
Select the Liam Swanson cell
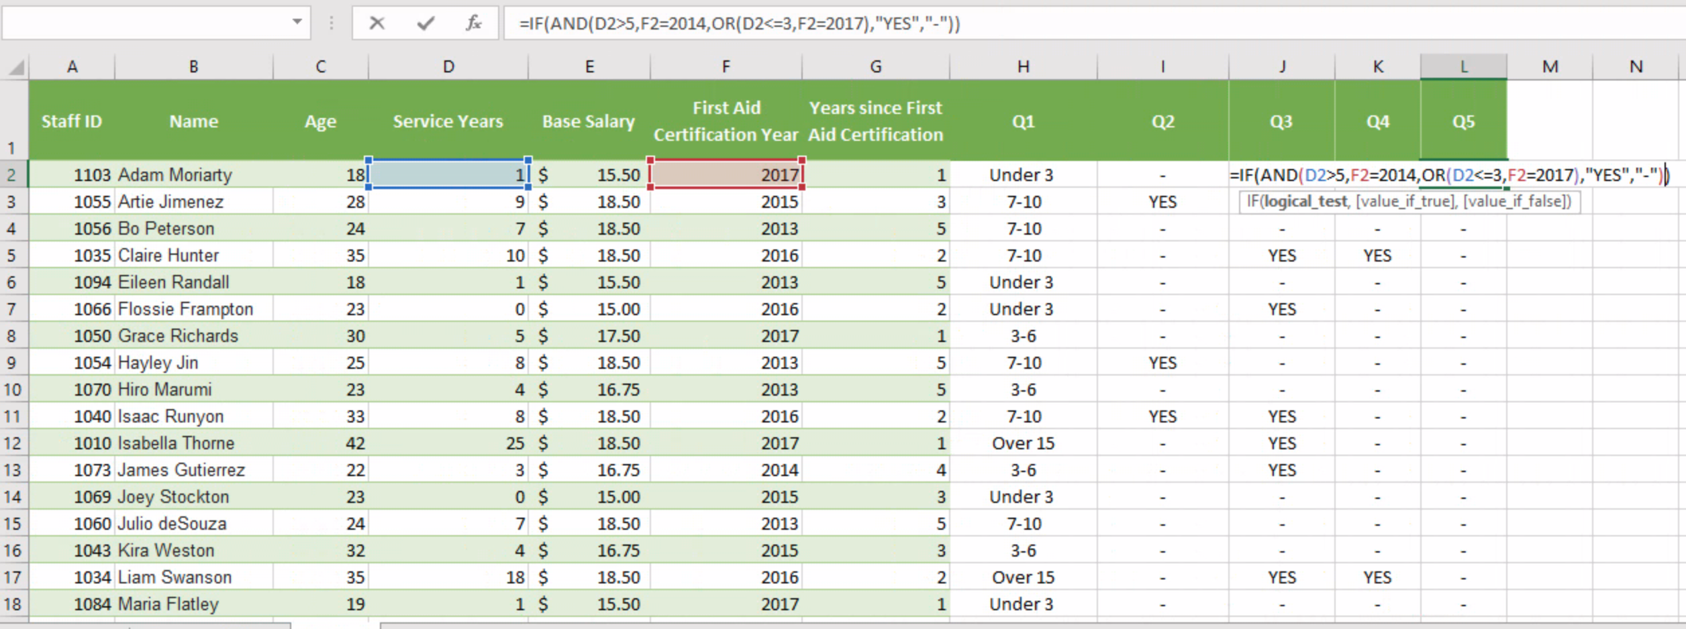[193, 577]
